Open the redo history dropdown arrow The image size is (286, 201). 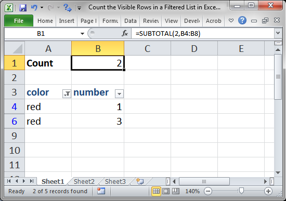tap(59, 8)
